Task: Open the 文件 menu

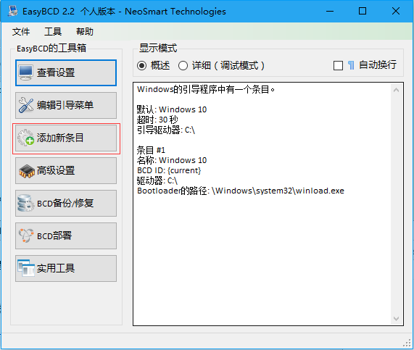Action: tap(21, 32)
